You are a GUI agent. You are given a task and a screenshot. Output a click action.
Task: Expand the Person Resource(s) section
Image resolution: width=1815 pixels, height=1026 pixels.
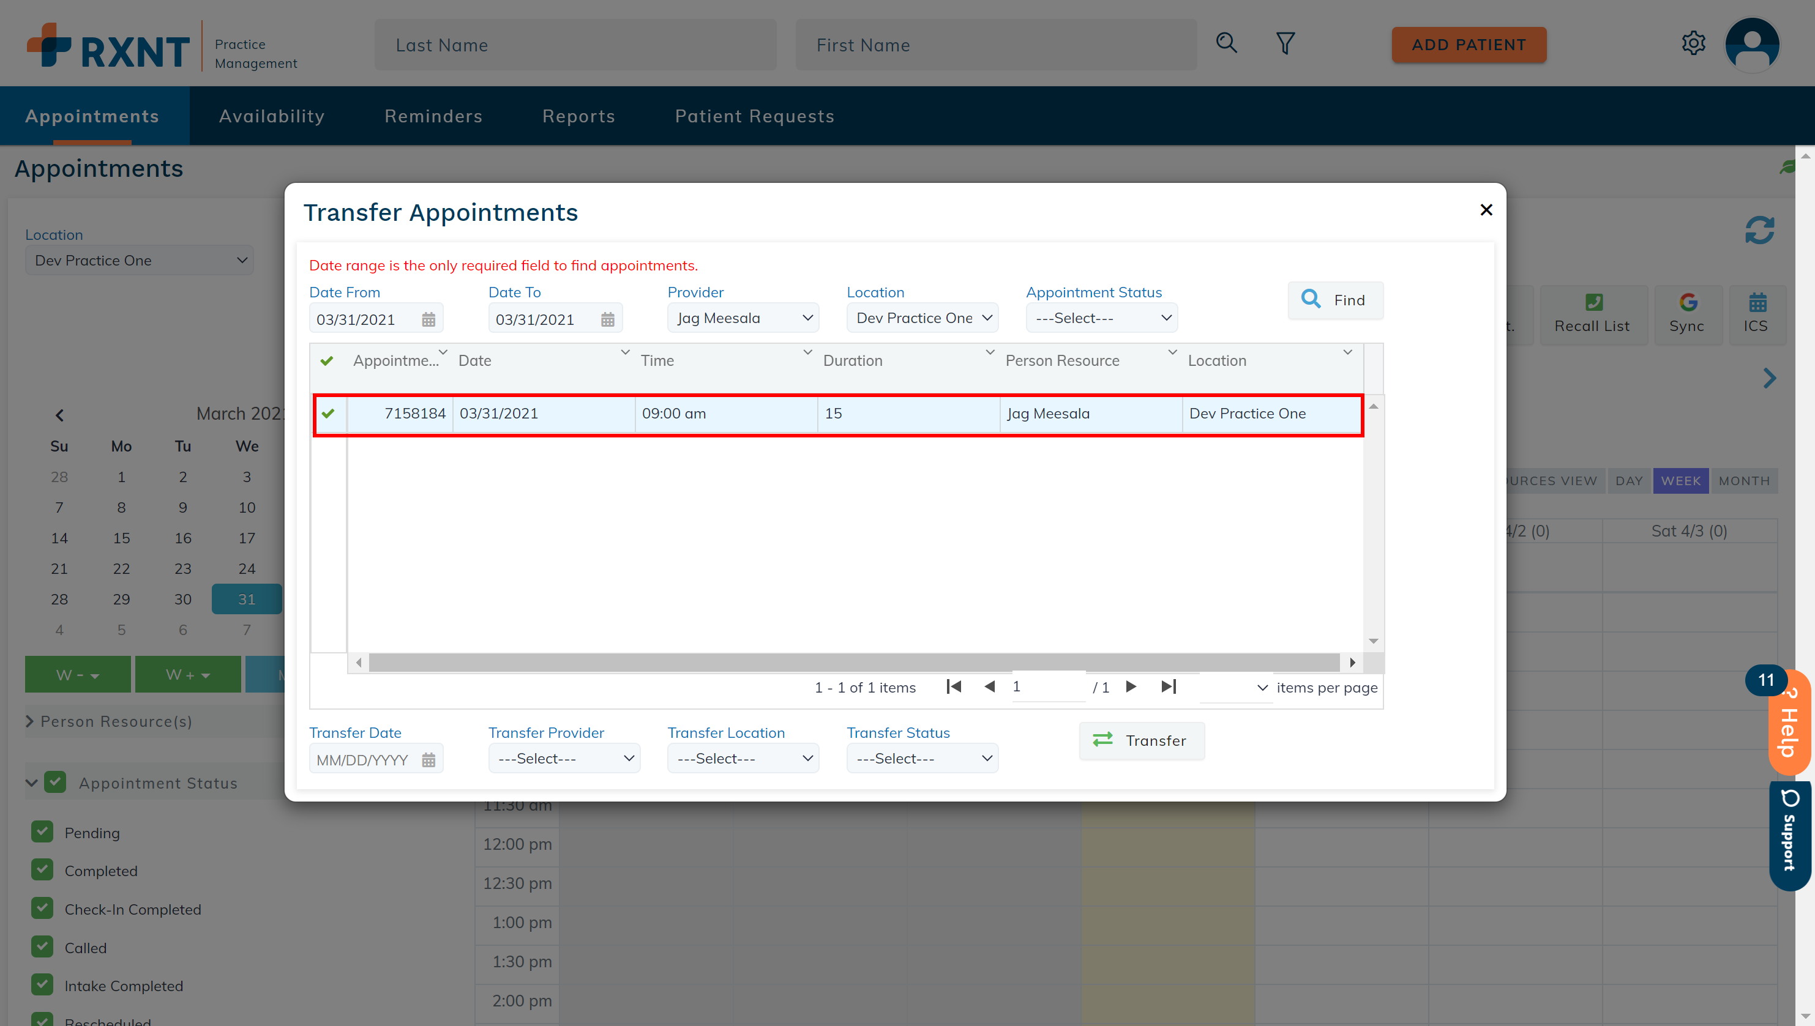29,721
